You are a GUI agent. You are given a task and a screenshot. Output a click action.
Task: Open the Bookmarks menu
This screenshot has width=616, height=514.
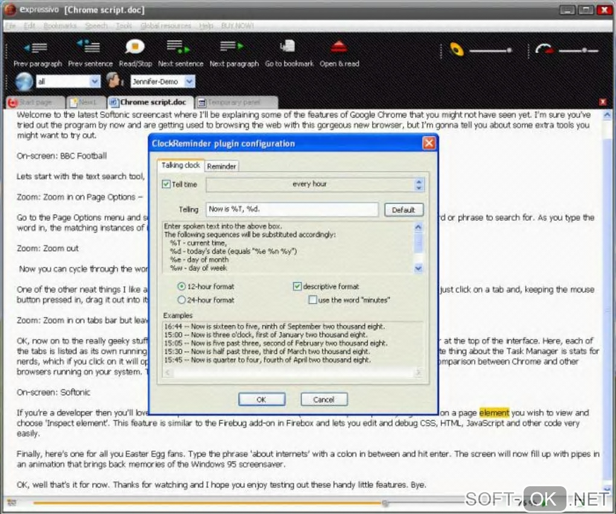pyautogui.click(x=60, y=25)
